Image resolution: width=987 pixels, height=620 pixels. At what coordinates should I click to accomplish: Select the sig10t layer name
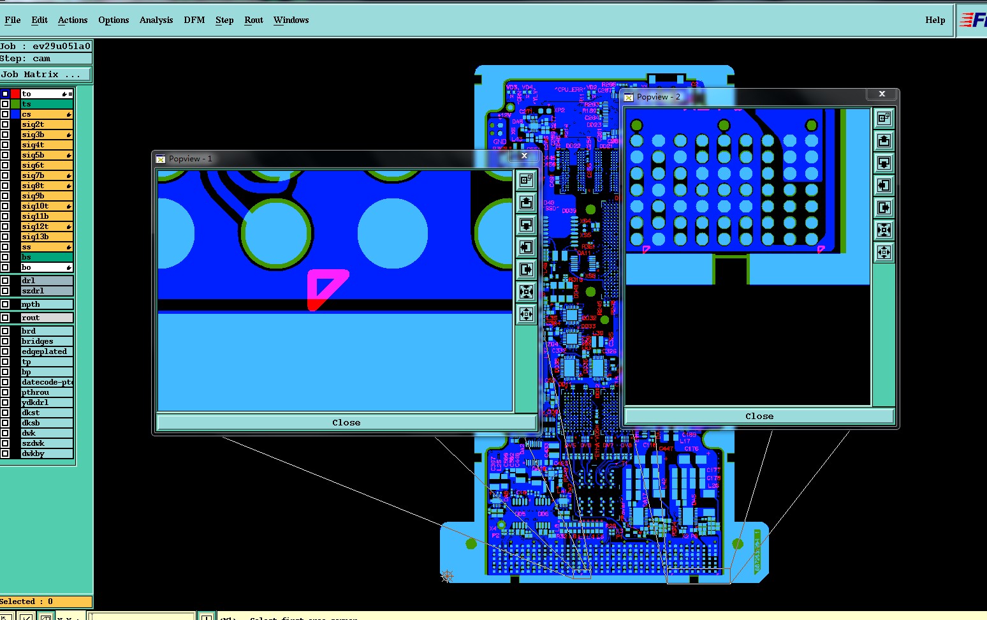pyautogui.click(x=47, y=206)
